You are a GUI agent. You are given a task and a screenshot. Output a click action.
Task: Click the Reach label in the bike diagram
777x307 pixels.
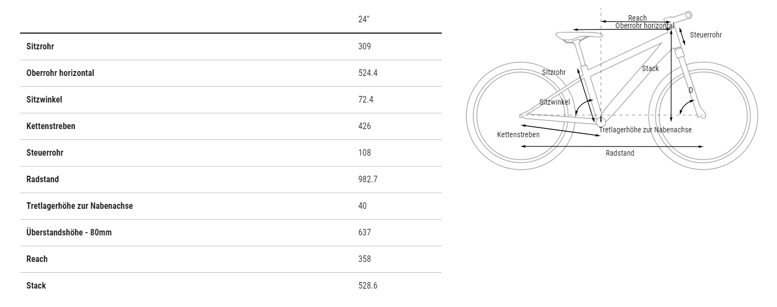click(x=637, y=18)
